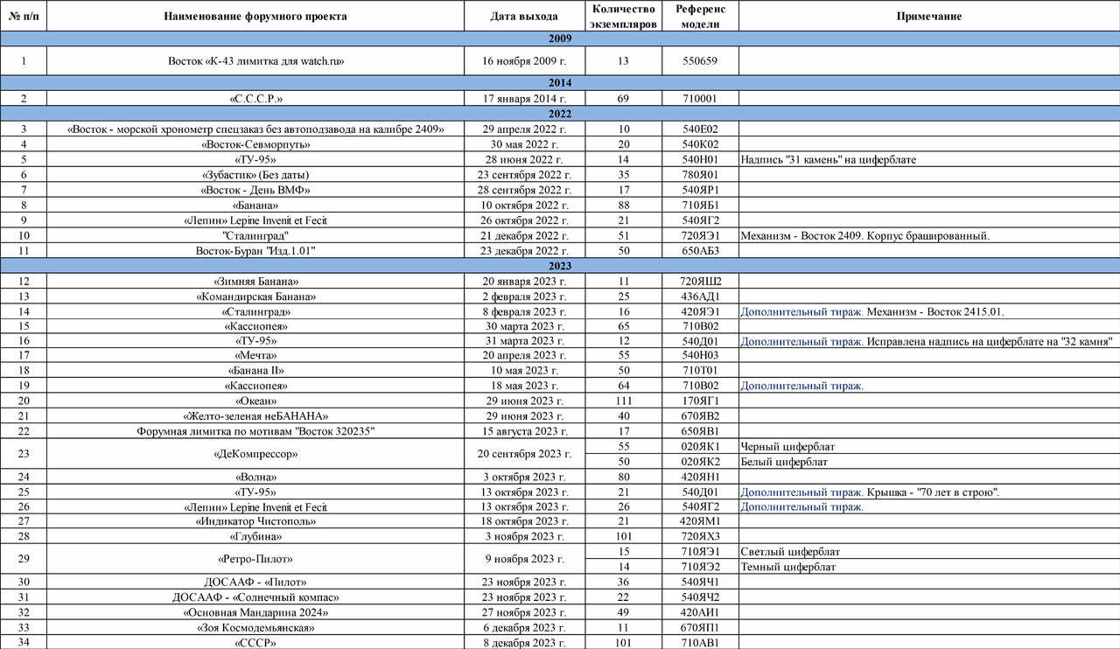Click date cell «10 октября 2022 г.»
The height and width of the screenshot is (649, 1120).
point(525,205)
